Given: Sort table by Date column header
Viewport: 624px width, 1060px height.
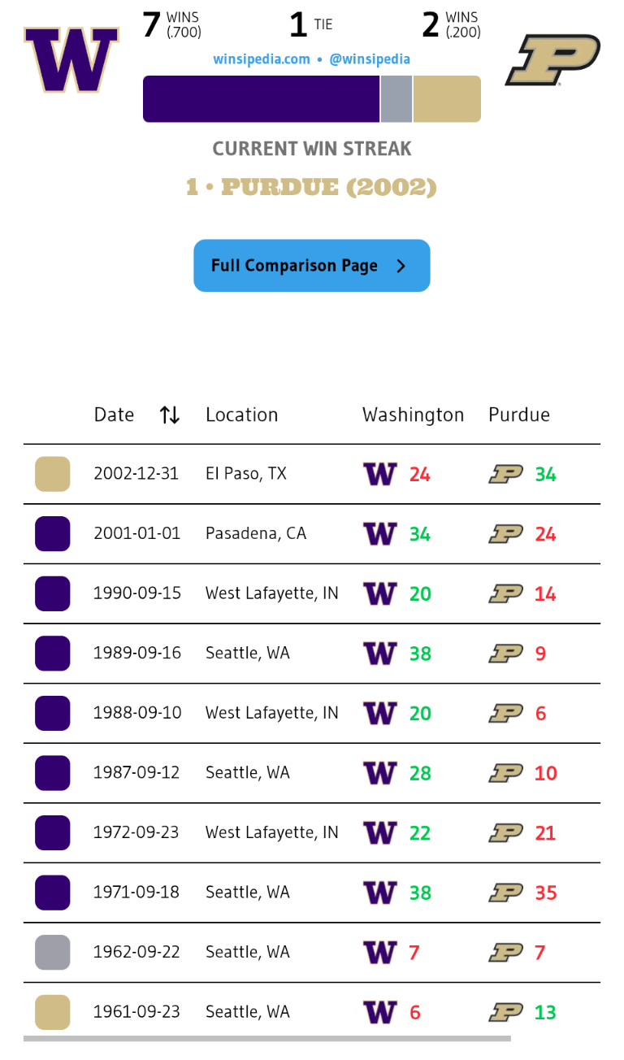Looking at the screenshot, I should click(114, 415).
